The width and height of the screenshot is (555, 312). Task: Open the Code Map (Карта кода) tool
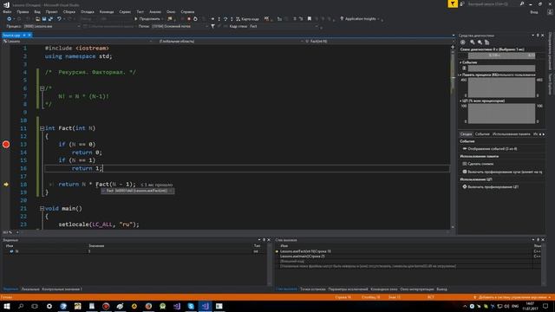247,19
